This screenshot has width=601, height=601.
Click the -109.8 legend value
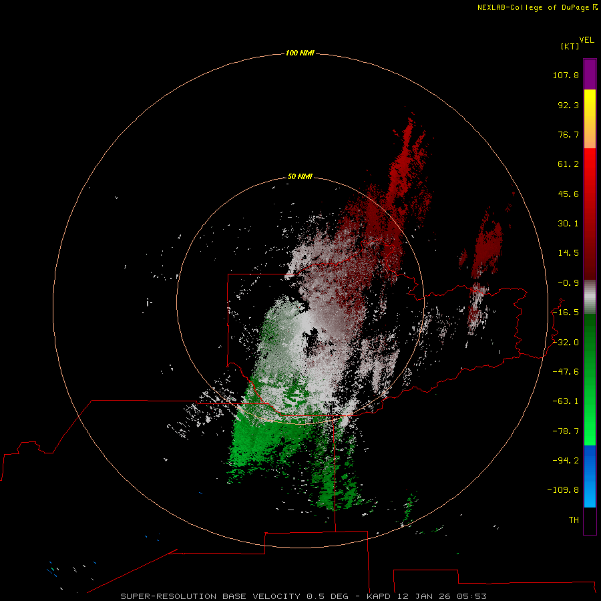[x=564, y=490]
